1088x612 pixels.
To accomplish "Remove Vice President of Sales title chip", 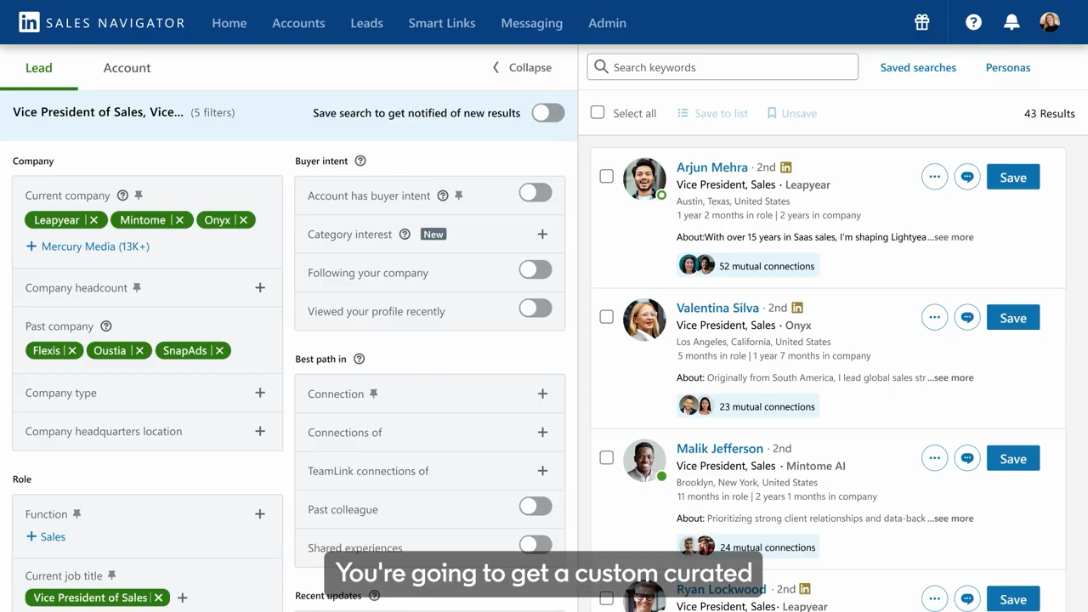I will 158,598.
